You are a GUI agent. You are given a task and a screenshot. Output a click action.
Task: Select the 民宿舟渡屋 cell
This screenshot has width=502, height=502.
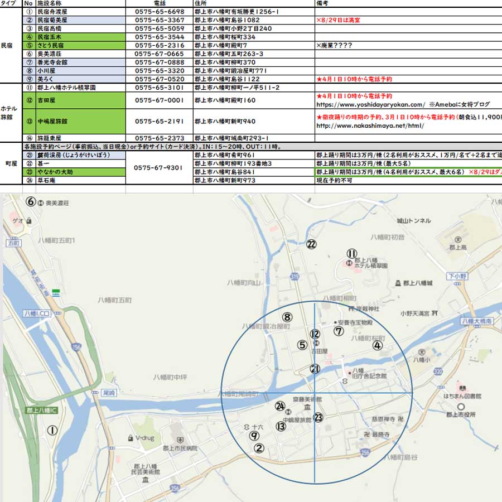point(81,12)
